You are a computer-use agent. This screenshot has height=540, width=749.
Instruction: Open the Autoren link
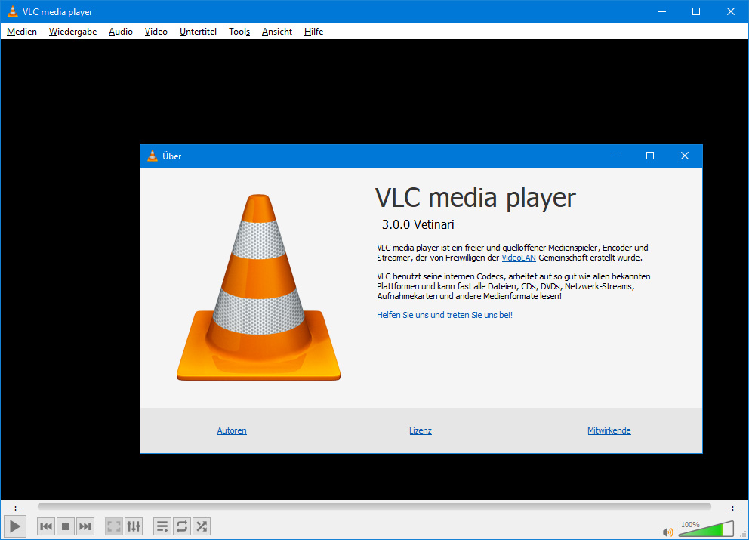click(x=232, y=430)
